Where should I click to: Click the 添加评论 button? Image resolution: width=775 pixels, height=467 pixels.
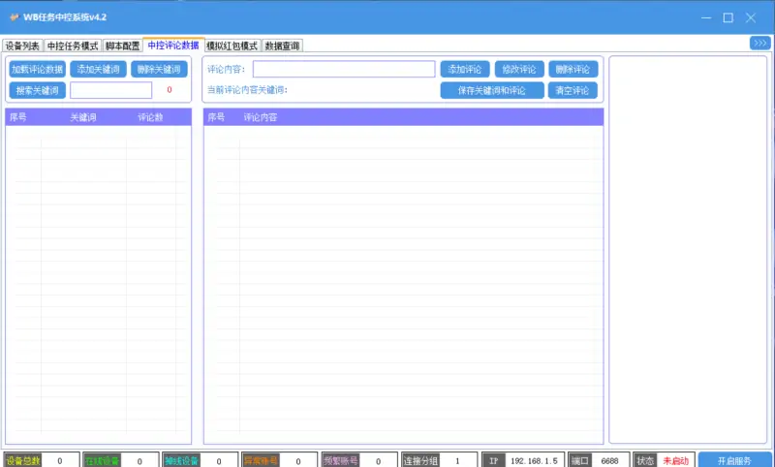[x=465, y=69]
